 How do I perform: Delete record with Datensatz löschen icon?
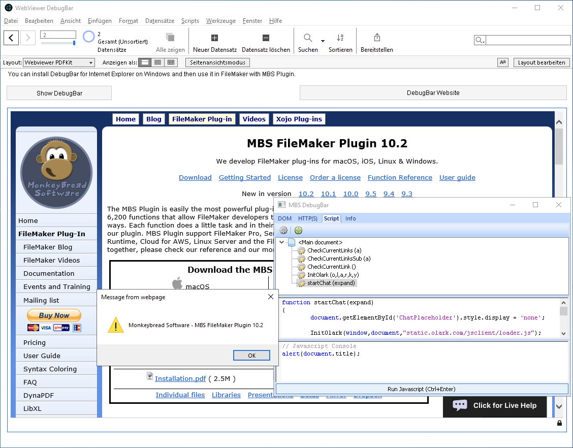click(x=266, y=38)
